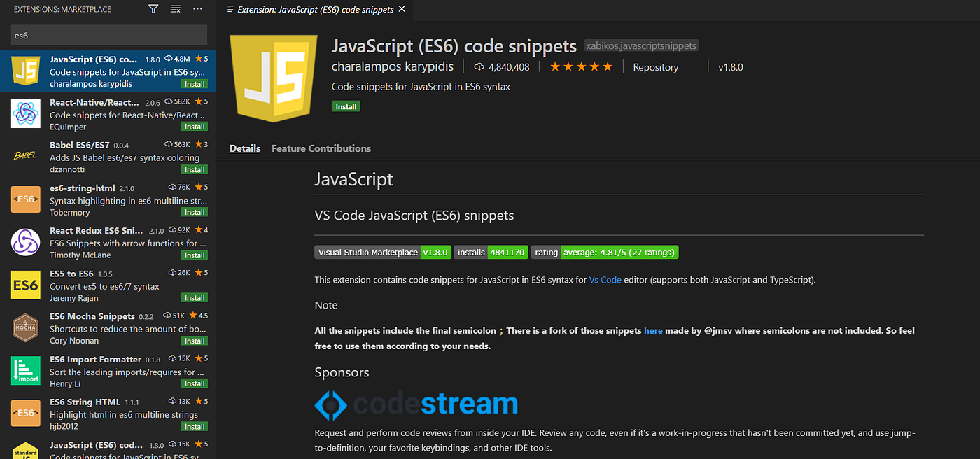Select the React Redux ES6 Snippets icon
This screenshot has height=459, width=980.
pos(25,242)
